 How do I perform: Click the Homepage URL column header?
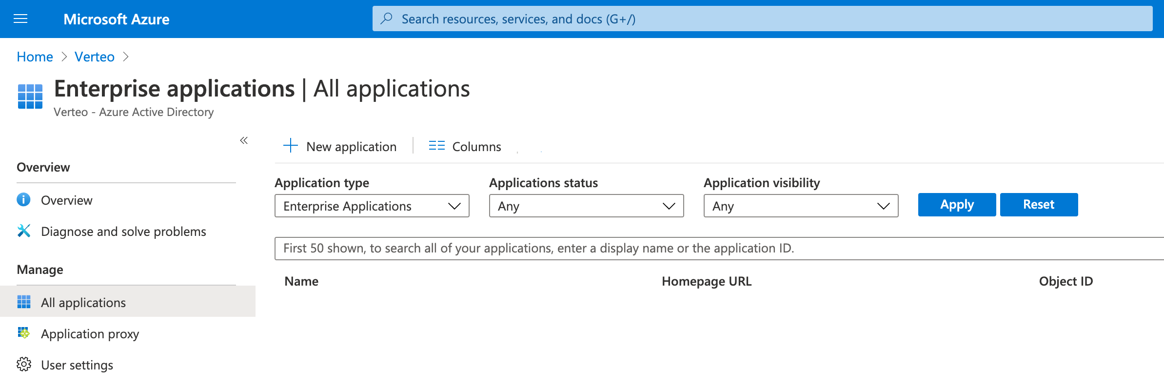(707, 281)
